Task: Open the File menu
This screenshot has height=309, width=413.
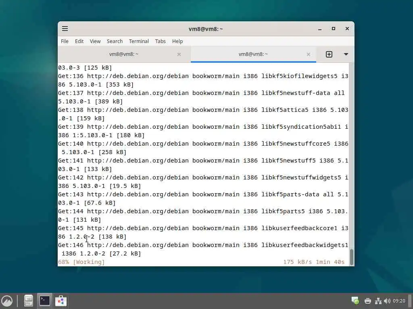Action: click(65, 41)
